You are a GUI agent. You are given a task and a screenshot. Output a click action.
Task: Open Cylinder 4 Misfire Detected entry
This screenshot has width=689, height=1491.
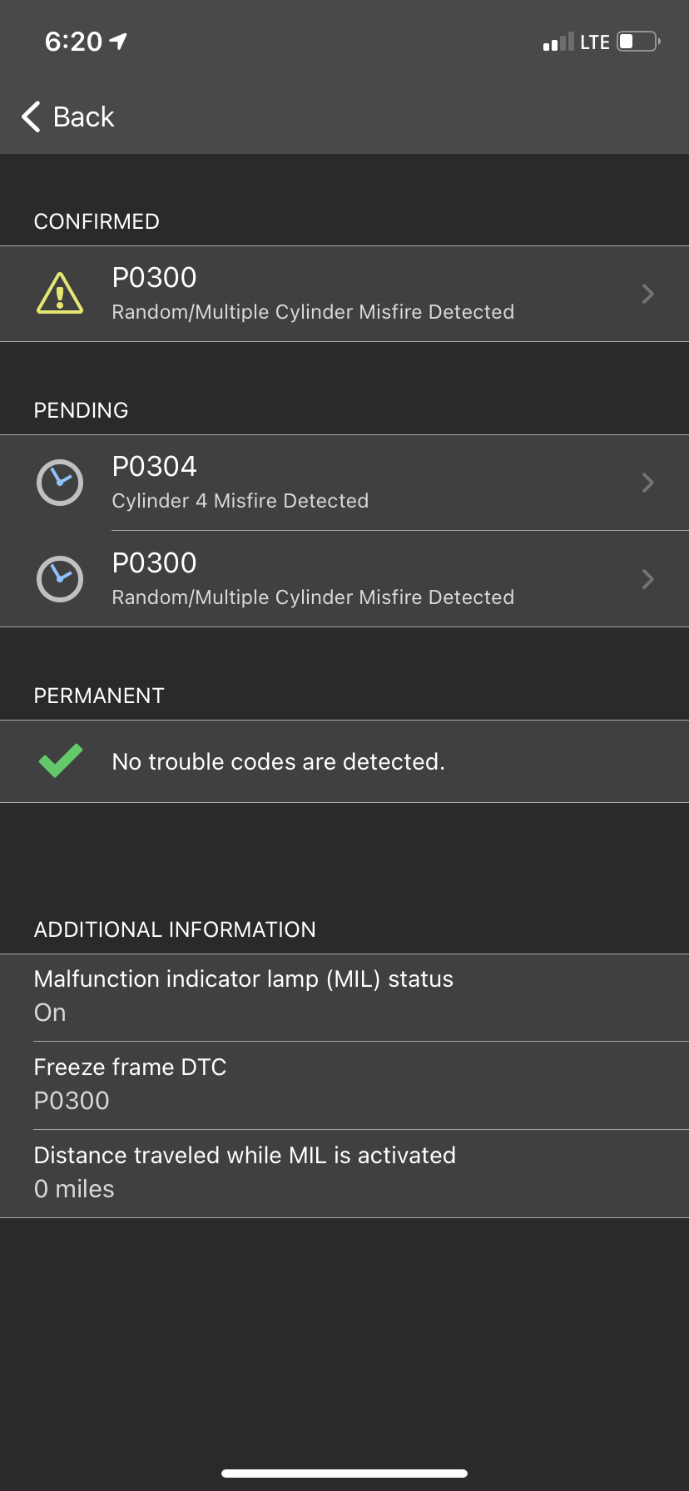click(240, 501)
